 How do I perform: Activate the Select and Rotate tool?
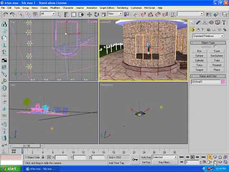(96, 15)
